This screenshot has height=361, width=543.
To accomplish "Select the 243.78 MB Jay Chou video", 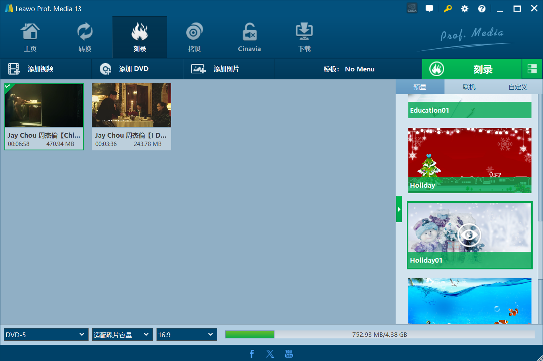I will tap(131, 117).
